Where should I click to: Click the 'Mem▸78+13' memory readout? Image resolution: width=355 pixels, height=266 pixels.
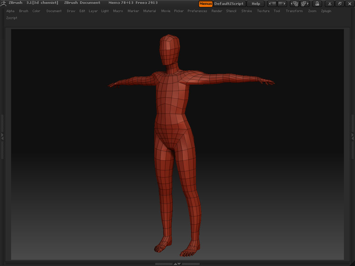121,3
